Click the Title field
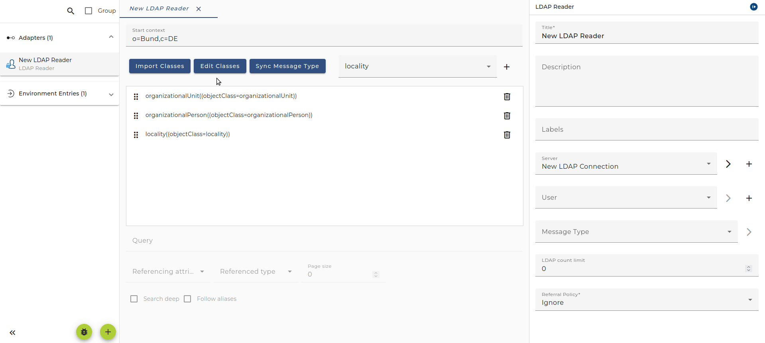765x343 pixels. [x=647, y=33]
